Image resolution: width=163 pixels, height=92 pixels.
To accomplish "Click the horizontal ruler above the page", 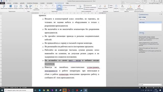I will pos(69,13).
